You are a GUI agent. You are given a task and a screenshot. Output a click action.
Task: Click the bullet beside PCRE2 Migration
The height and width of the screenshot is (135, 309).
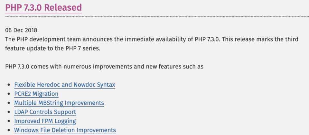pyautogui.click(x=8, y=94)
